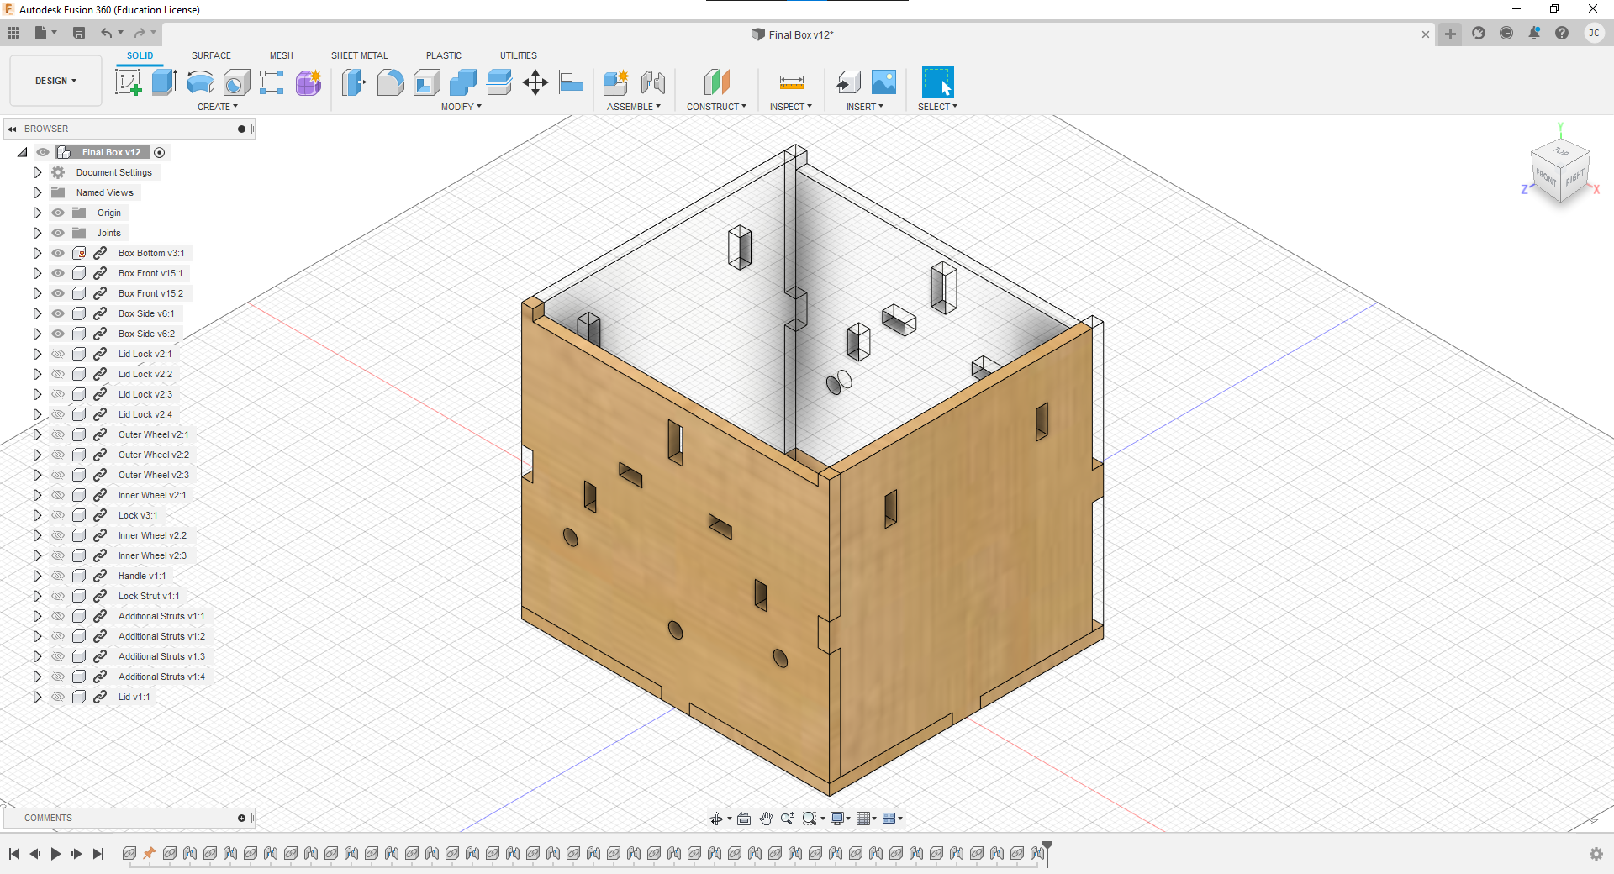Show the Handle v1:1 component
Screen dimensions: 1614x874
click(x=58, y=576)
